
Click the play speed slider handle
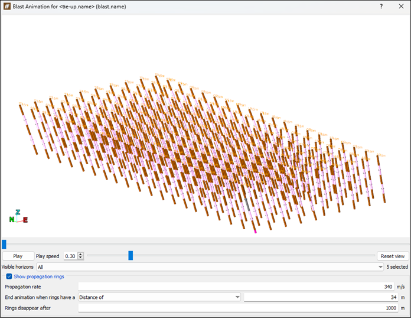(131, 255)
